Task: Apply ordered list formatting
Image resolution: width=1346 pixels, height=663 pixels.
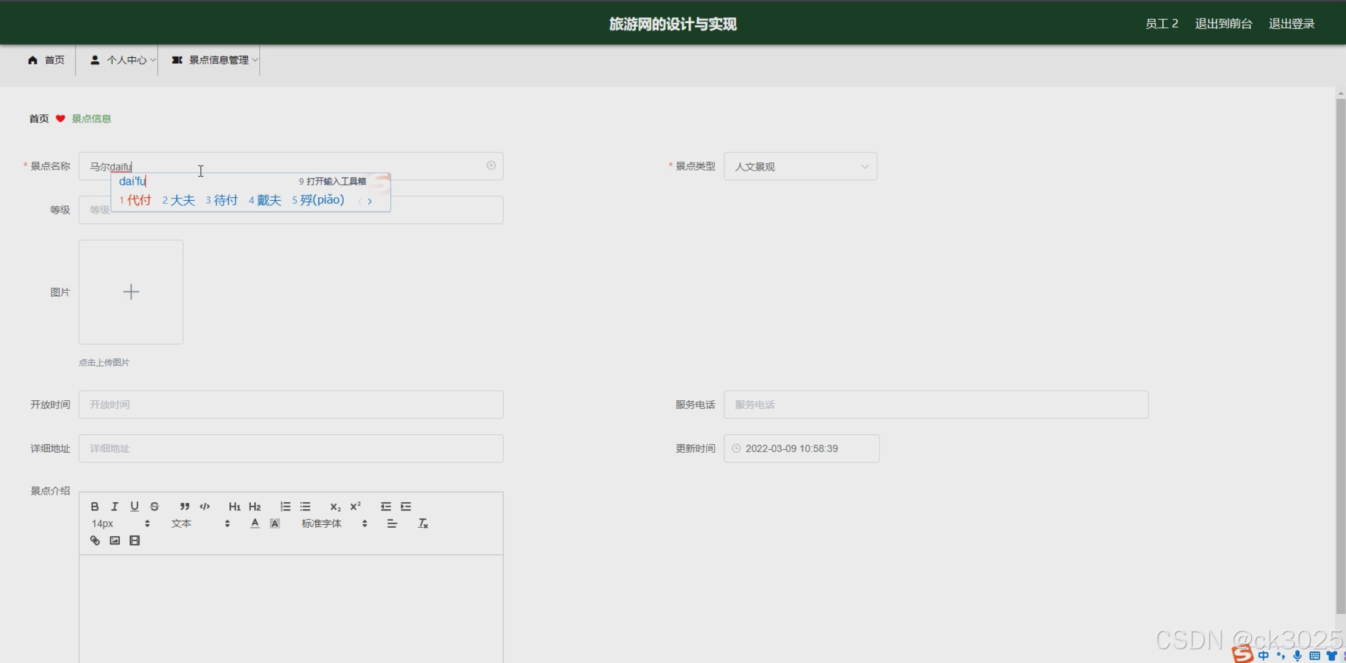Action: pos(285,506)
